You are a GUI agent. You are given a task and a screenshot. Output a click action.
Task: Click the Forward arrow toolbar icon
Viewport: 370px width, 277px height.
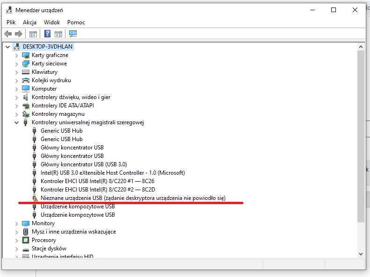point(18,34)
